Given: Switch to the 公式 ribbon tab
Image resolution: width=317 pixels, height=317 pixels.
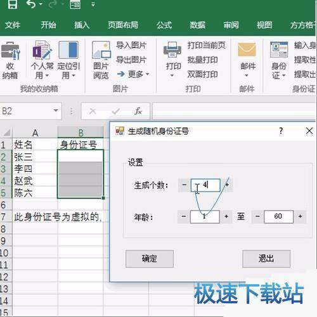Looking at the screenshot, I should (x=164, y=25).
